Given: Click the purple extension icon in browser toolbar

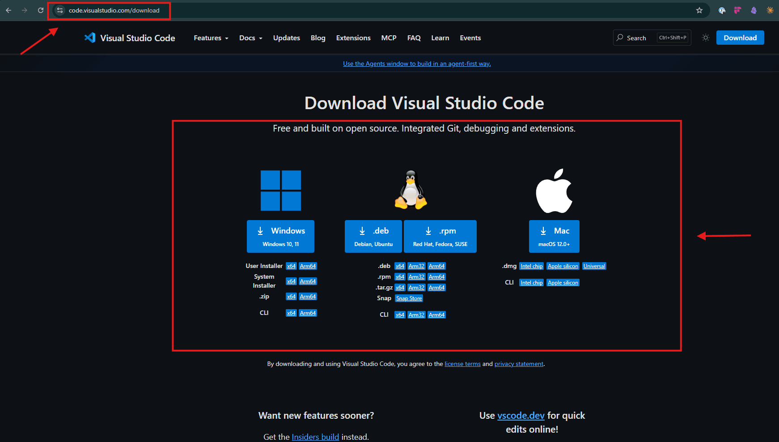Looking at the screenshot, I should coord(754,10).
